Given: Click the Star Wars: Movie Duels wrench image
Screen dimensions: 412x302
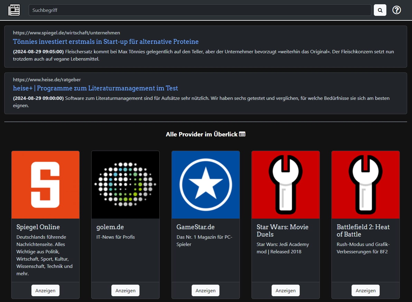Looking at the screenshot, I should pos(286,185).
